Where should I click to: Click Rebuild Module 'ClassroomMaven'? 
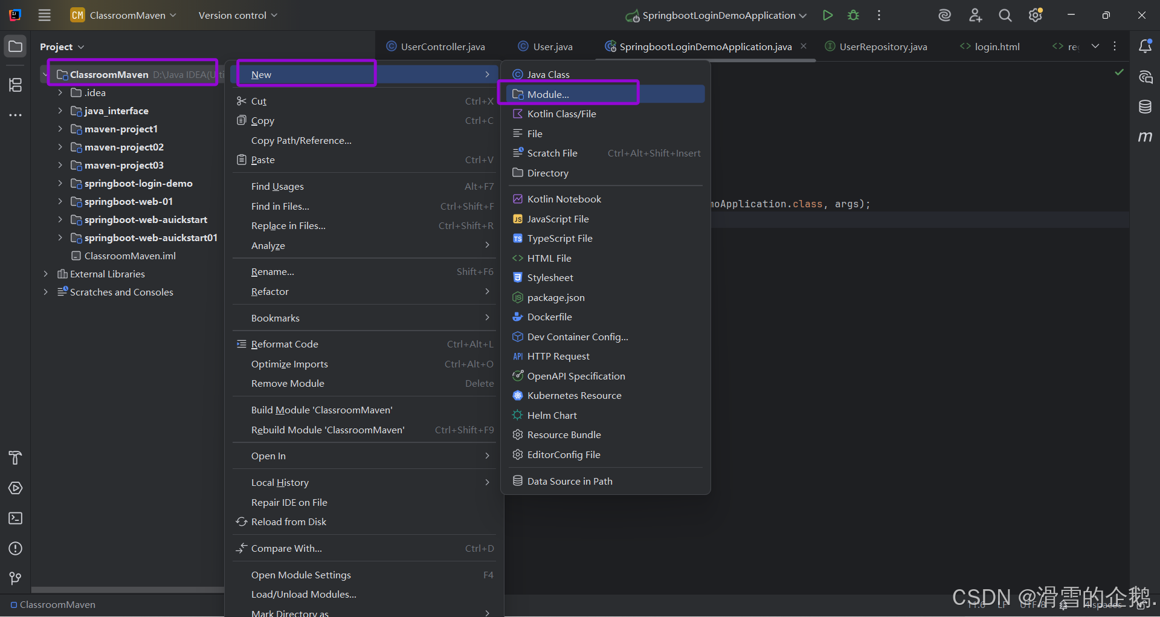(x=364, y=430)
